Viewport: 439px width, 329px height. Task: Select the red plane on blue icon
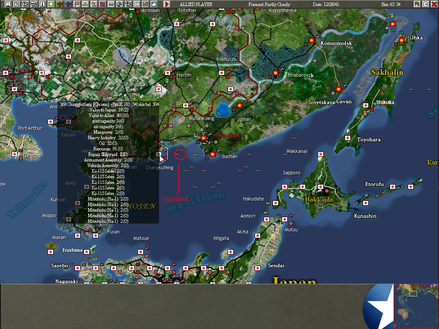[68, 4]
